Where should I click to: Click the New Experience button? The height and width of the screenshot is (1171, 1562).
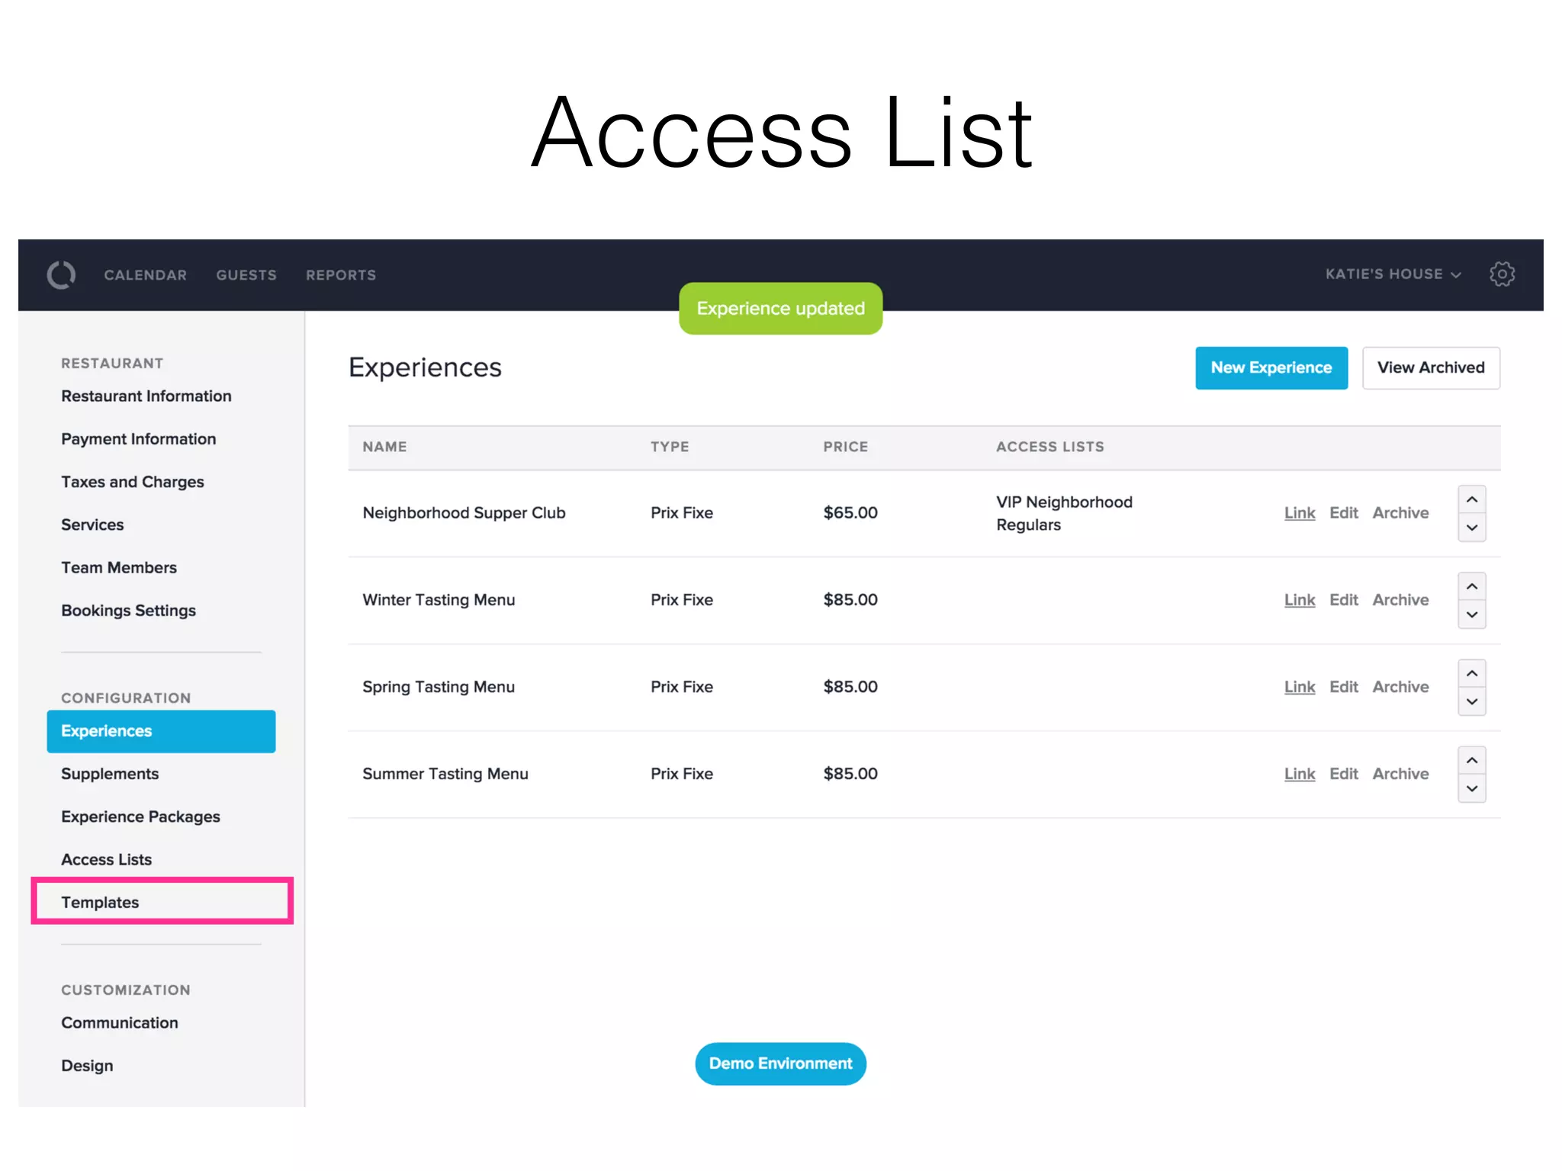[1271, 368]
